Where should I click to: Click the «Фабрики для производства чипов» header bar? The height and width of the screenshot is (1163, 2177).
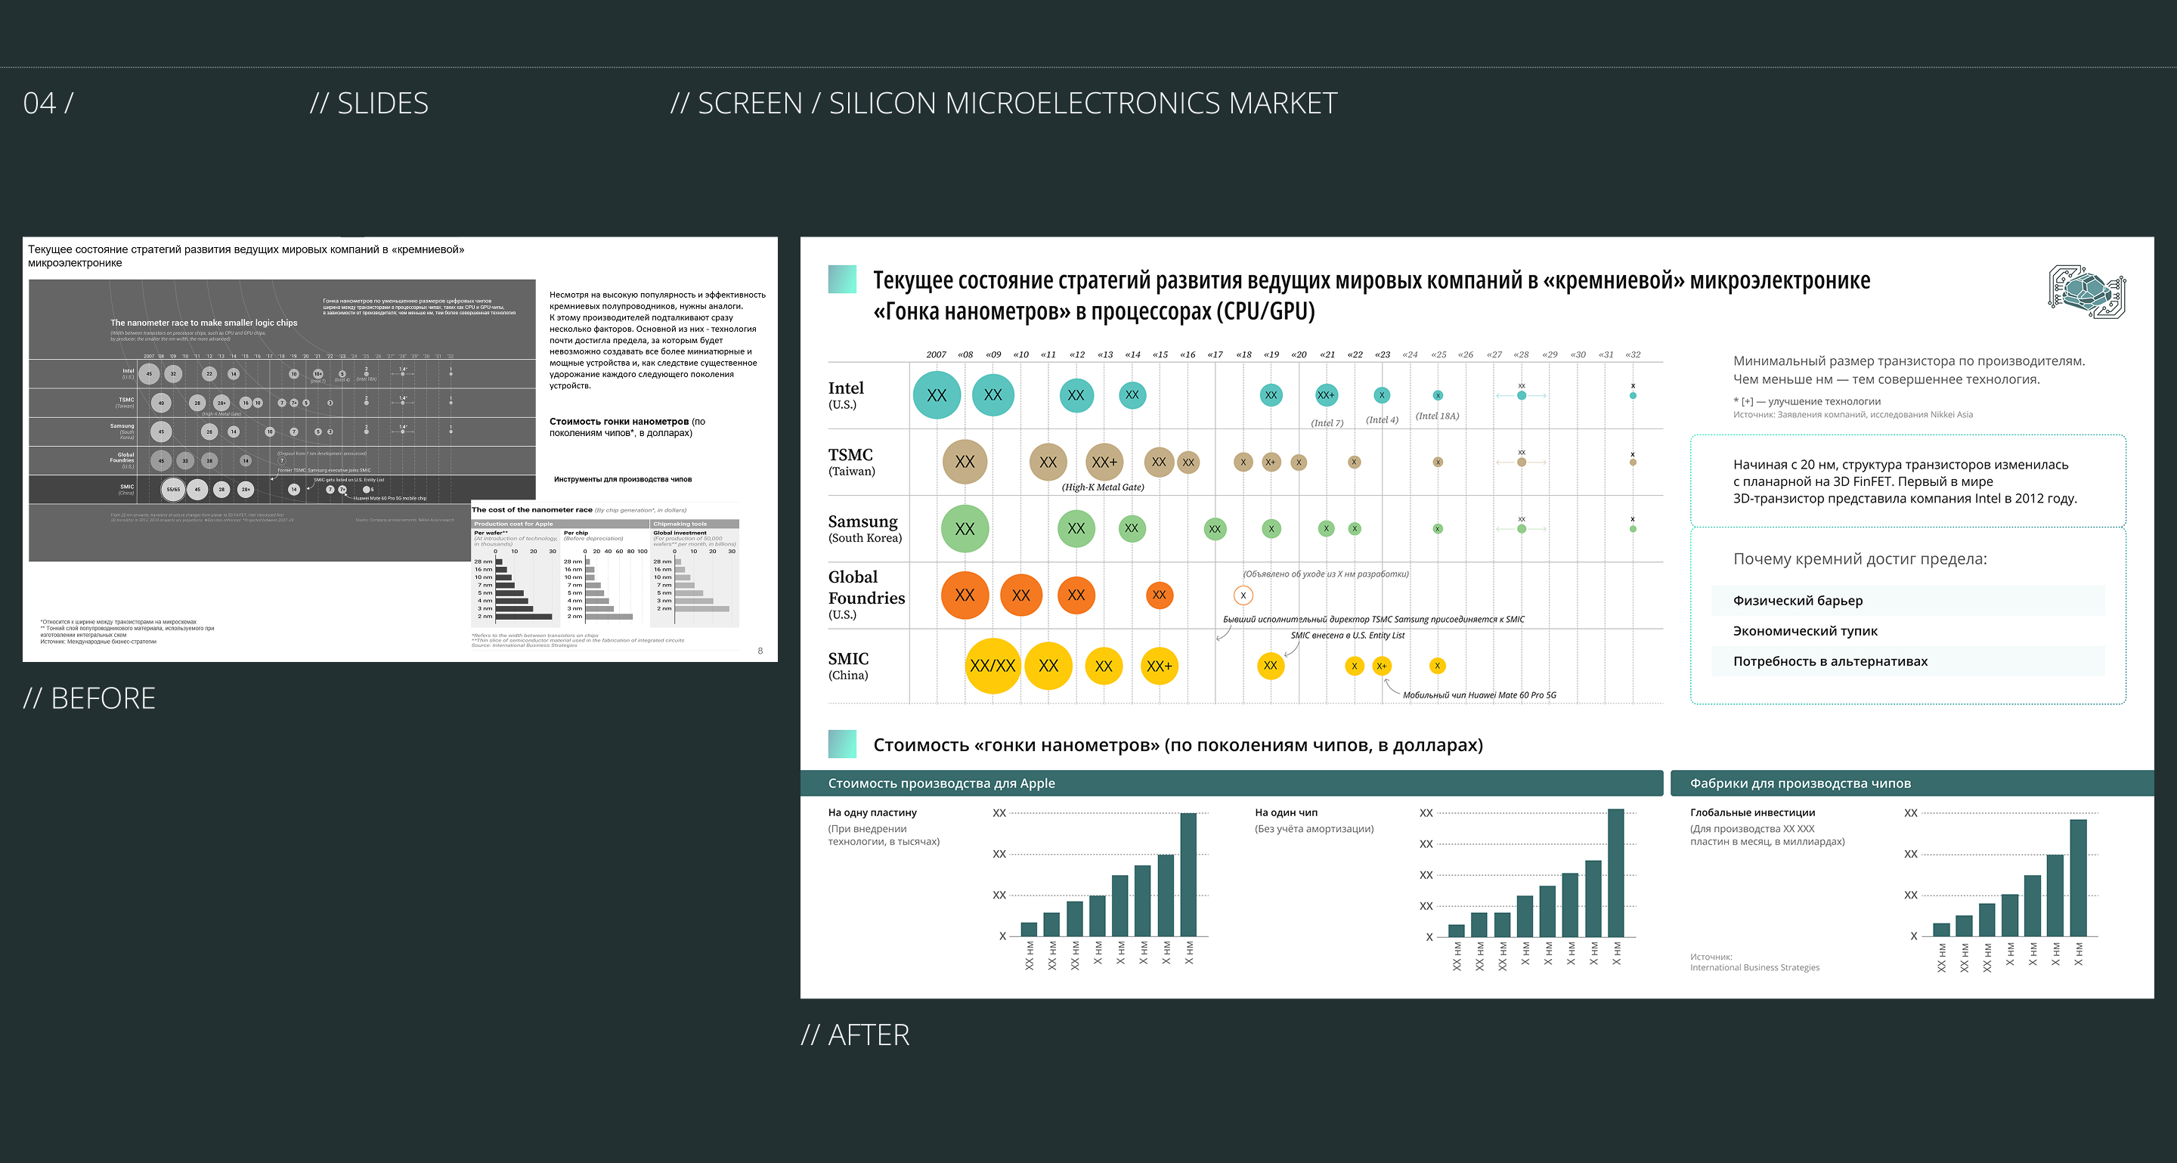click(x=1912, y=783)
